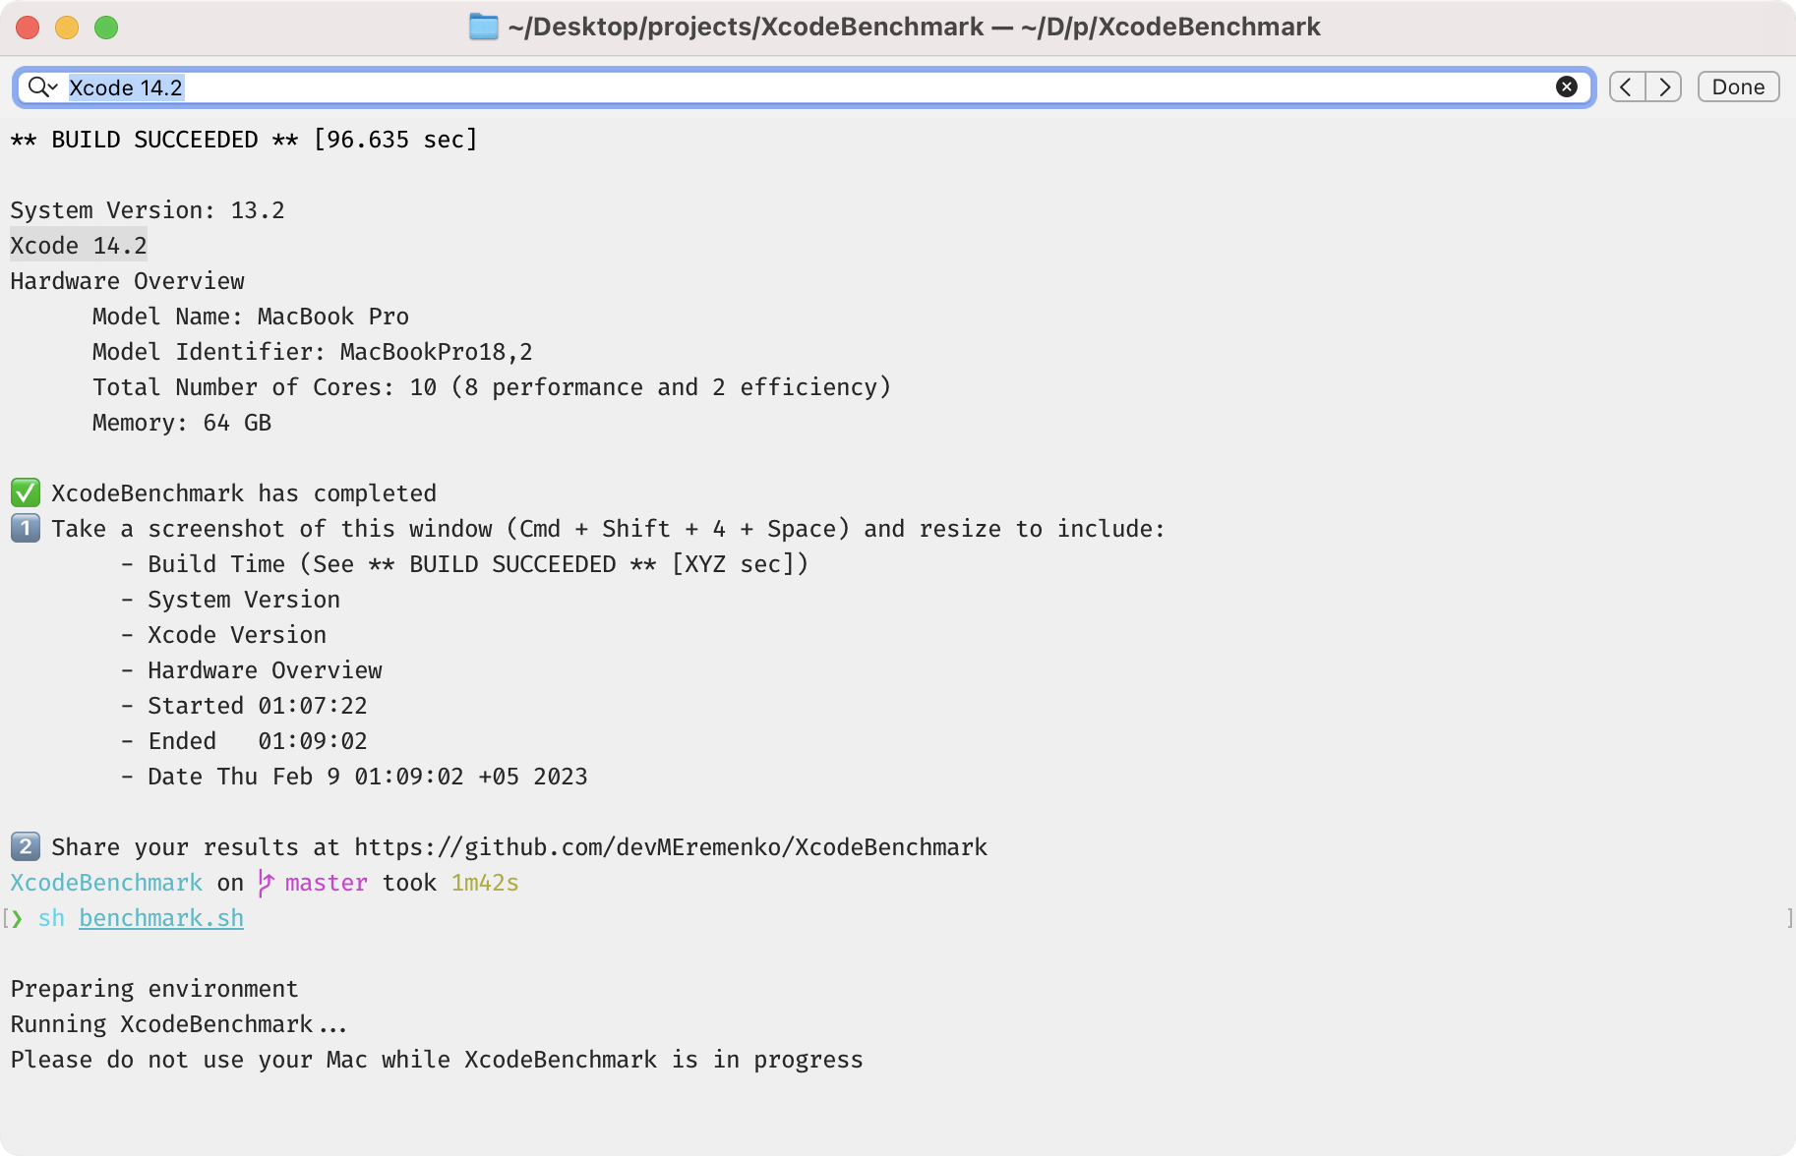Image resolution: width=1796 pixels, height=1156 pixels.
Task: Jump to the next search match
Action: (x=1664, y=87)
